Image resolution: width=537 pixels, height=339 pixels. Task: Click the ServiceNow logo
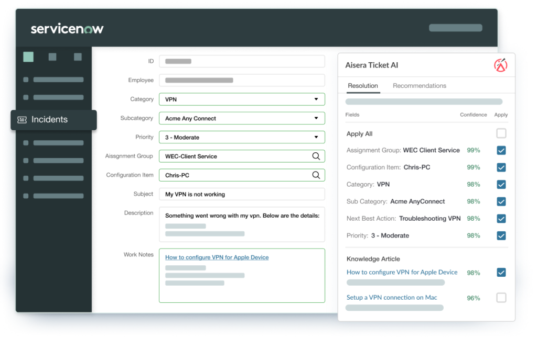(x=67, y=30)
